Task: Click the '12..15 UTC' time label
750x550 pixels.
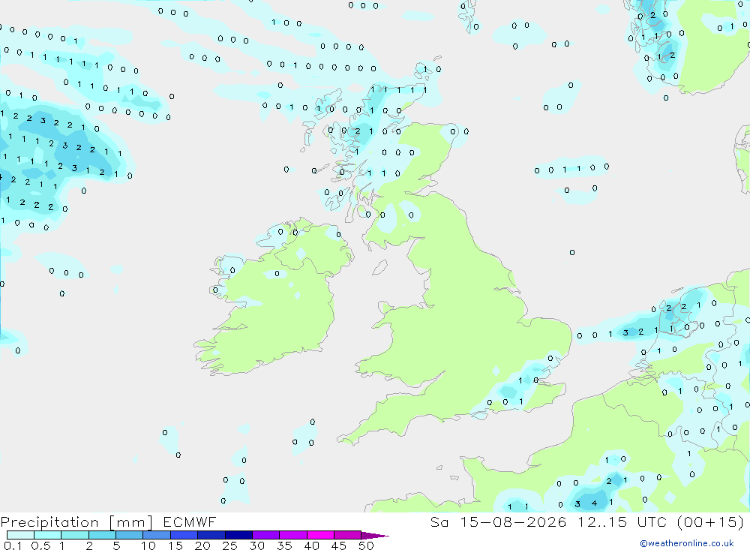Action: [x=622, y=521]
